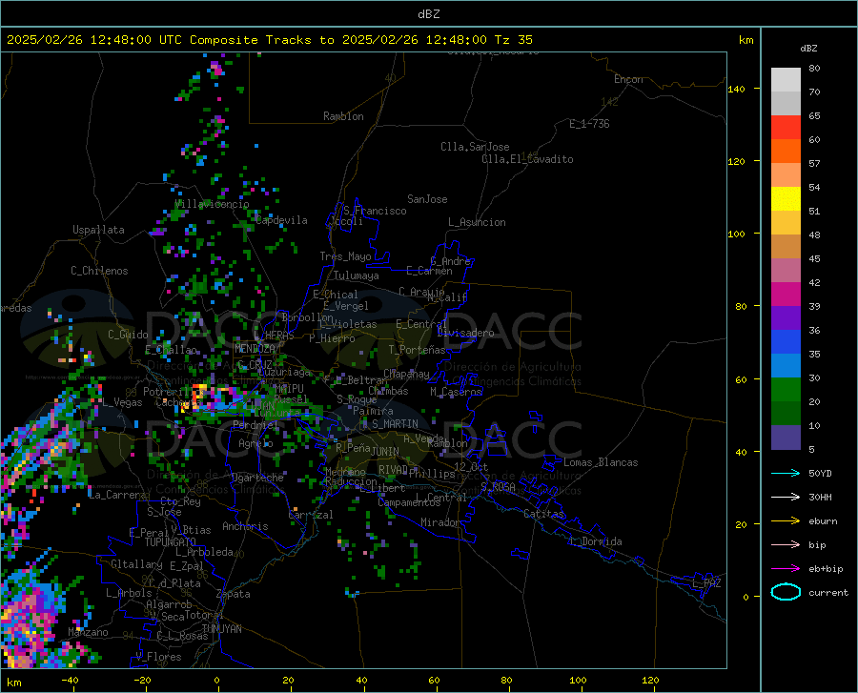Viewport: 858px width, 693px height.
Task: Pick the red 65 dBZ legend swatch
Action: (x=786, y=127)
